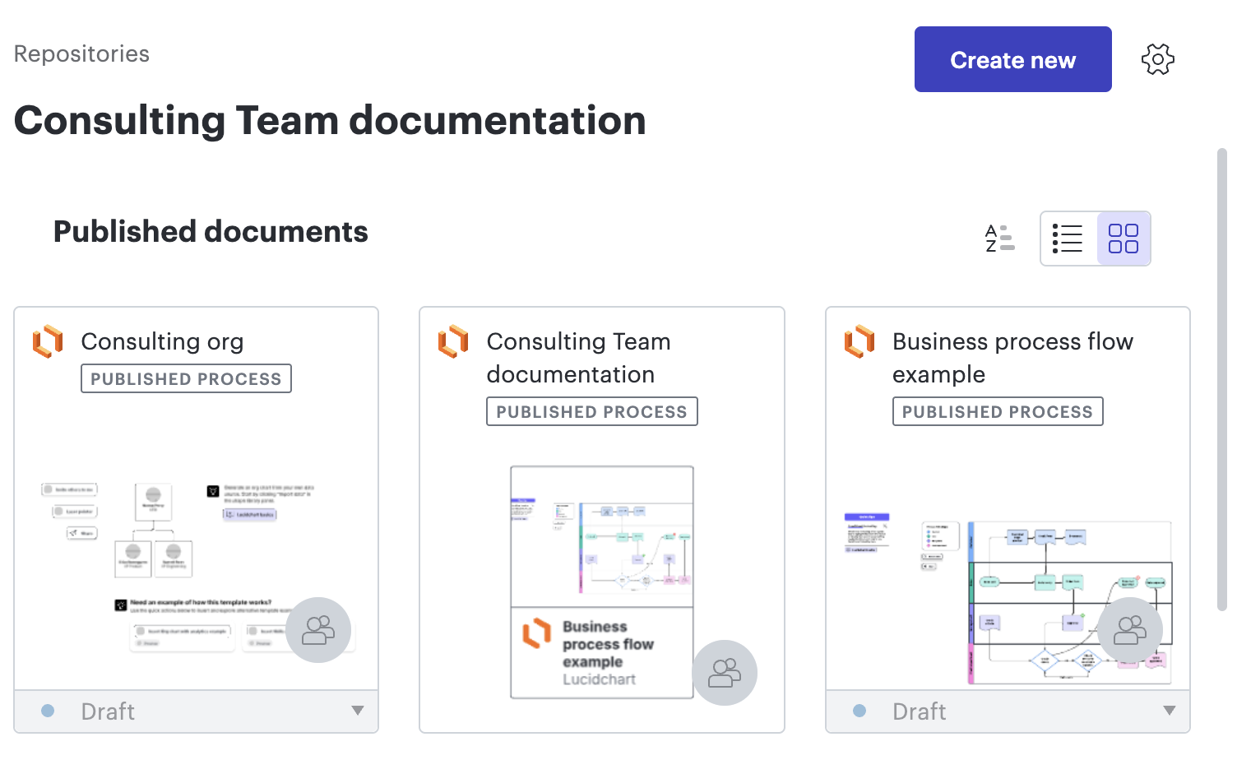This screenshot has height=760, width=1237.
Task: Click the blue status dot on Business process flow card
Action: [859, 711]
